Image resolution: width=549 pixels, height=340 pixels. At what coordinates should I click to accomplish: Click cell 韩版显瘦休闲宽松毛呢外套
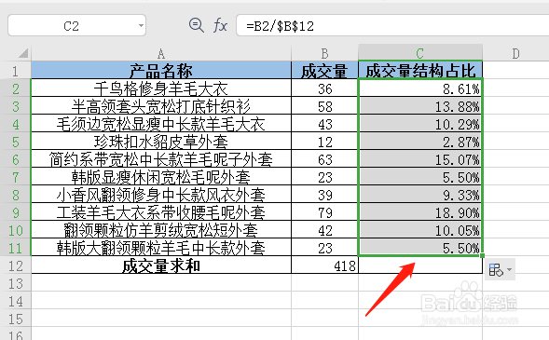tap(161, 177)
